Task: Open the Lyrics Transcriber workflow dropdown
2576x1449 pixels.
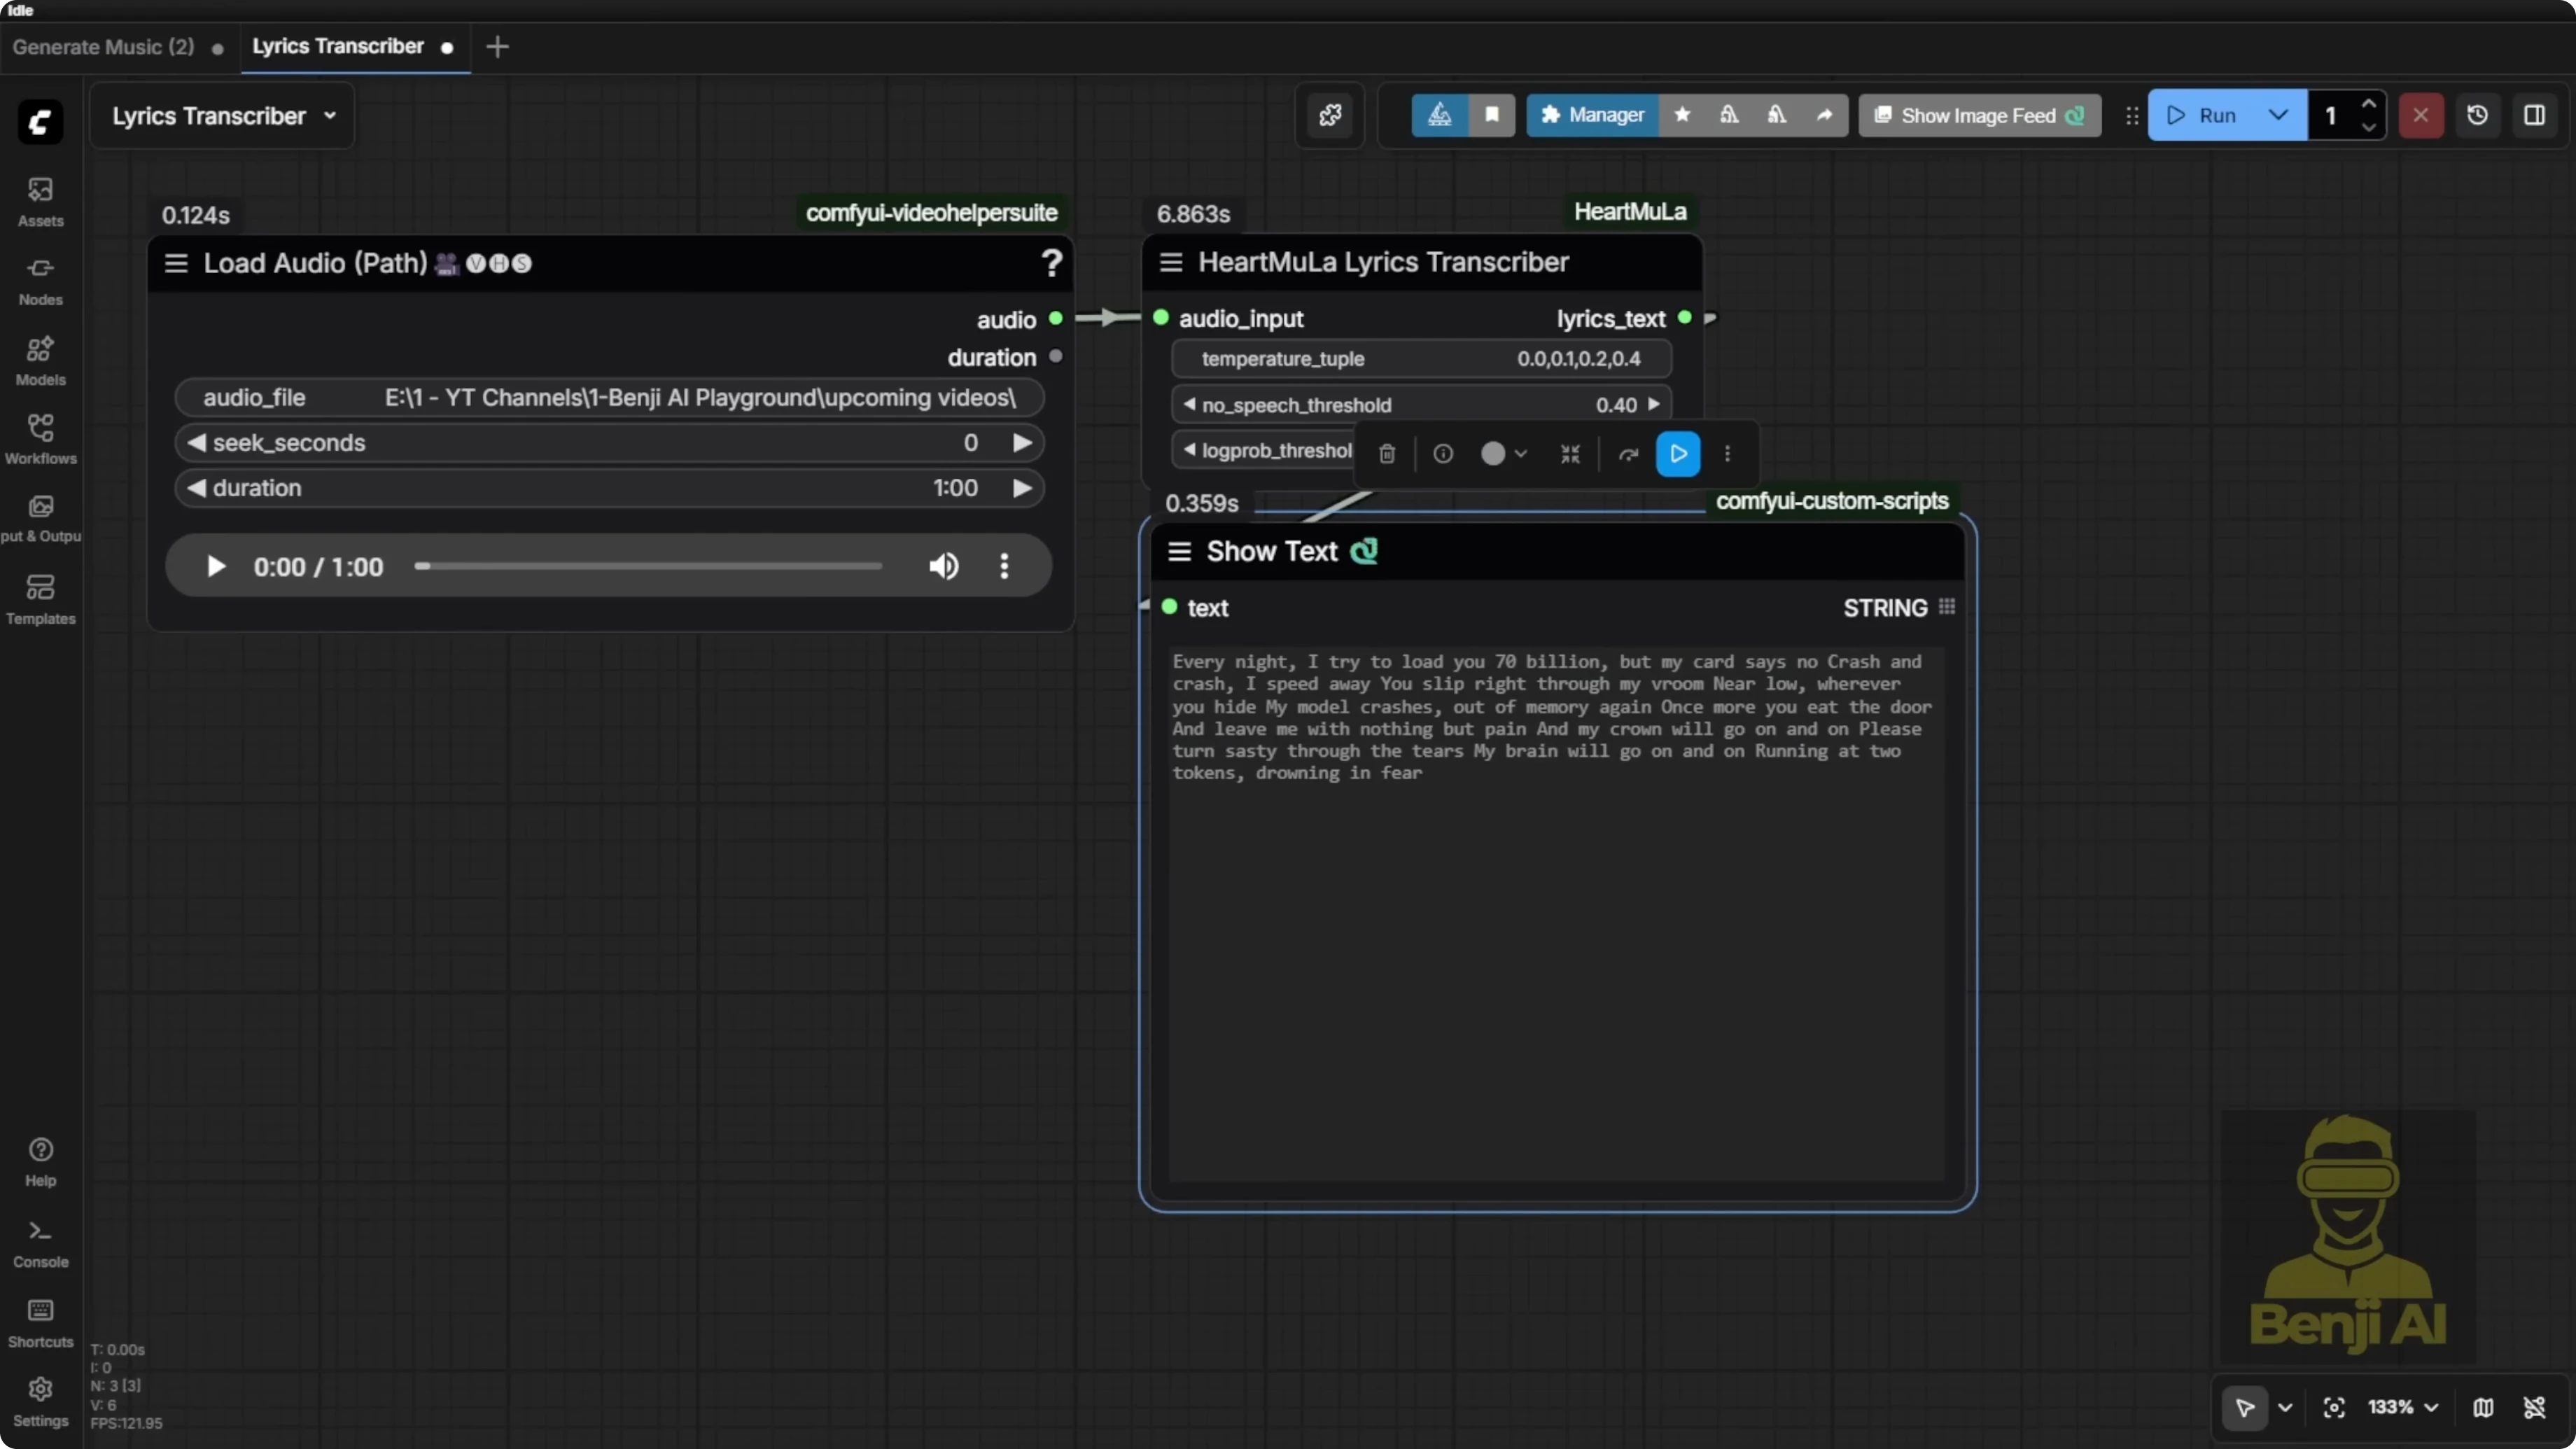Action: (330, 115)
